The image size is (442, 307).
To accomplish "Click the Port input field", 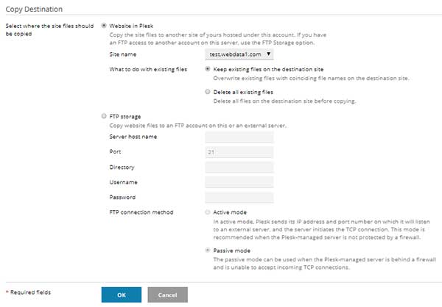I will click(239, 152).
